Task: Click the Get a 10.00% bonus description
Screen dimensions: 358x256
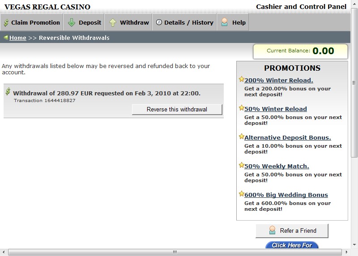Action: (x=293, y=149)
